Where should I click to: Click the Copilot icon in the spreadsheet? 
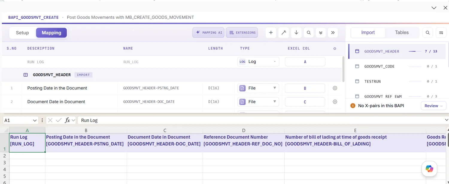point(429,169)
